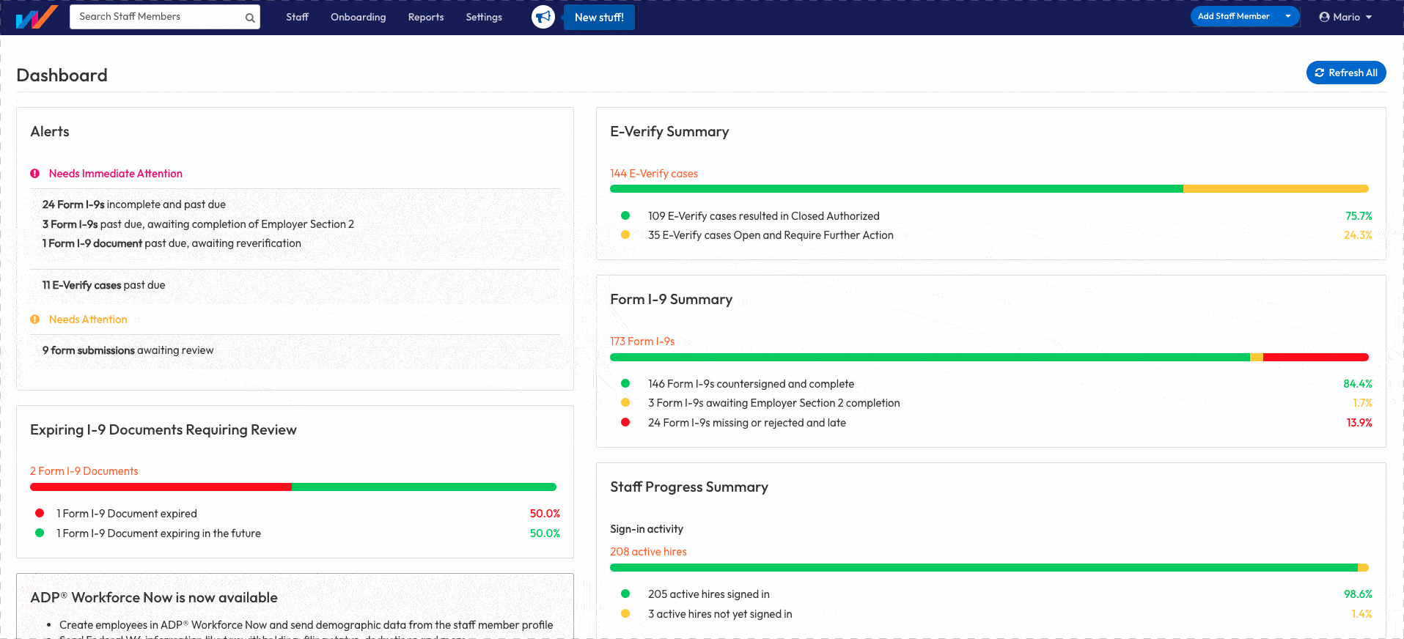The image size is (1404, 639).
Task: Open the 24 Form I-9s incomplete link
Action: coord(73,204)
